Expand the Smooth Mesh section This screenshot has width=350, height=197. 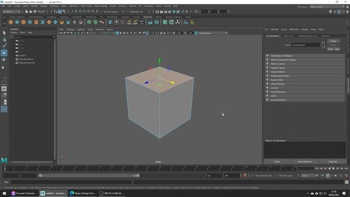pyautogui.click(x=305, y=72)
